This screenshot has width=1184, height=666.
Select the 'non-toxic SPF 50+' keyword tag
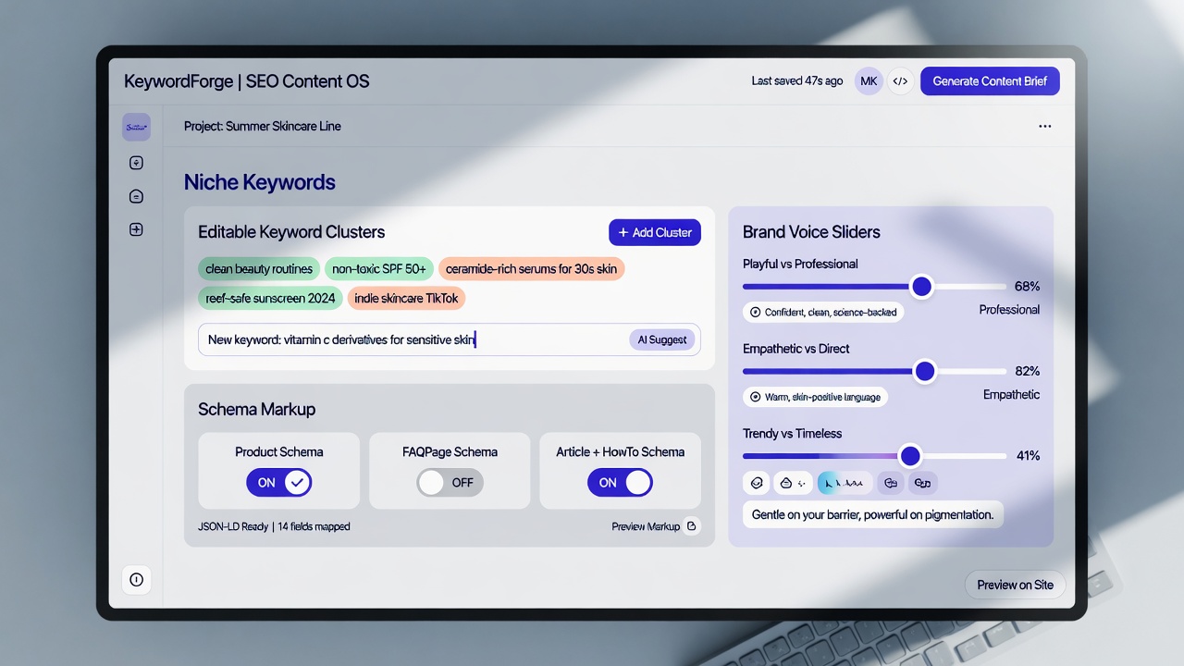tap(379, 269)
